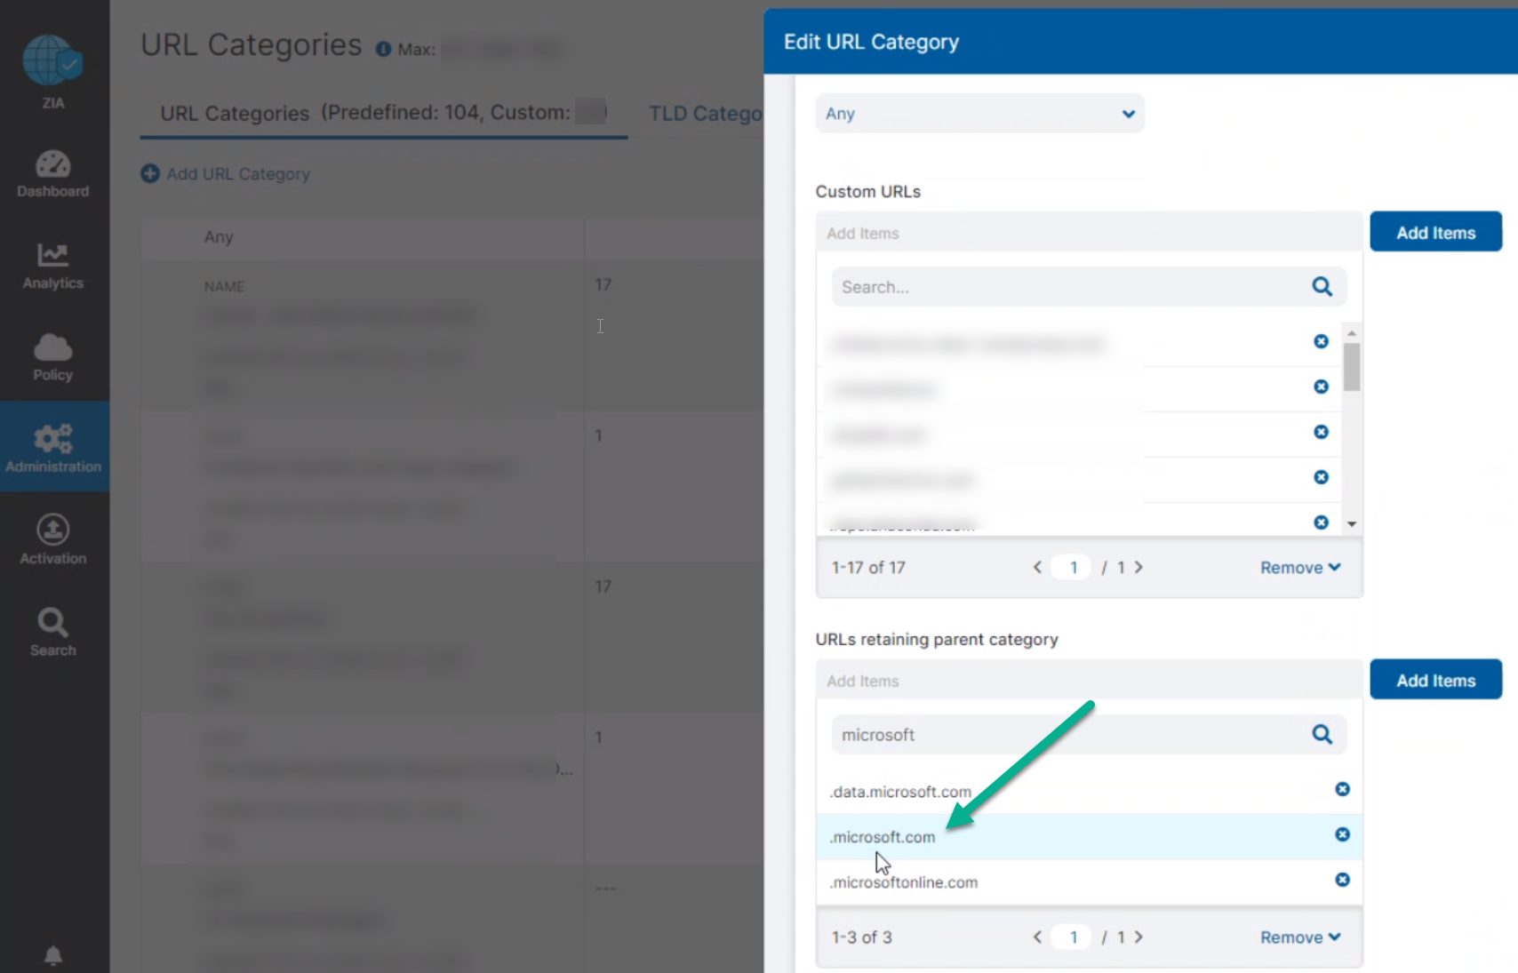The height and width of the screenshot is (973, 1518).
Task: Click the info icon beside URL Categories title
Action: [x=383, y=49]
